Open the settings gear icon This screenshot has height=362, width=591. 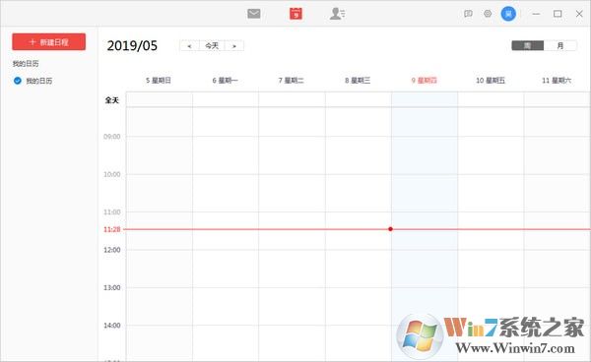coord(488,14)
